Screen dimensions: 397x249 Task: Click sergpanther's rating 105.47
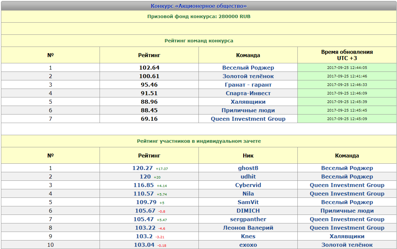click(x=144, y=219)
